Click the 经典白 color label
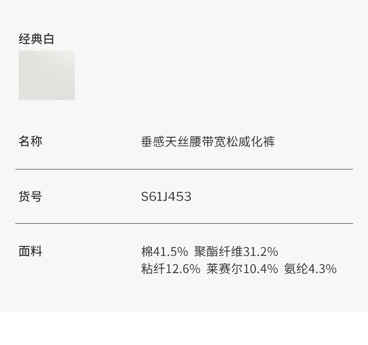Image resolution: width=368 pixels, height=345 pixels. coord(36,39)
